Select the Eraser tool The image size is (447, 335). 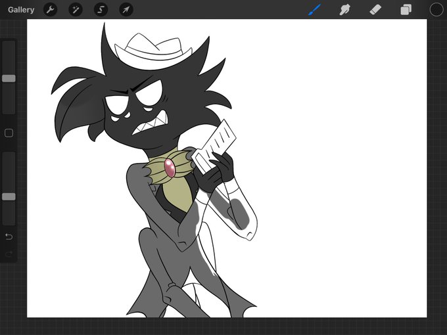(375, 10)
